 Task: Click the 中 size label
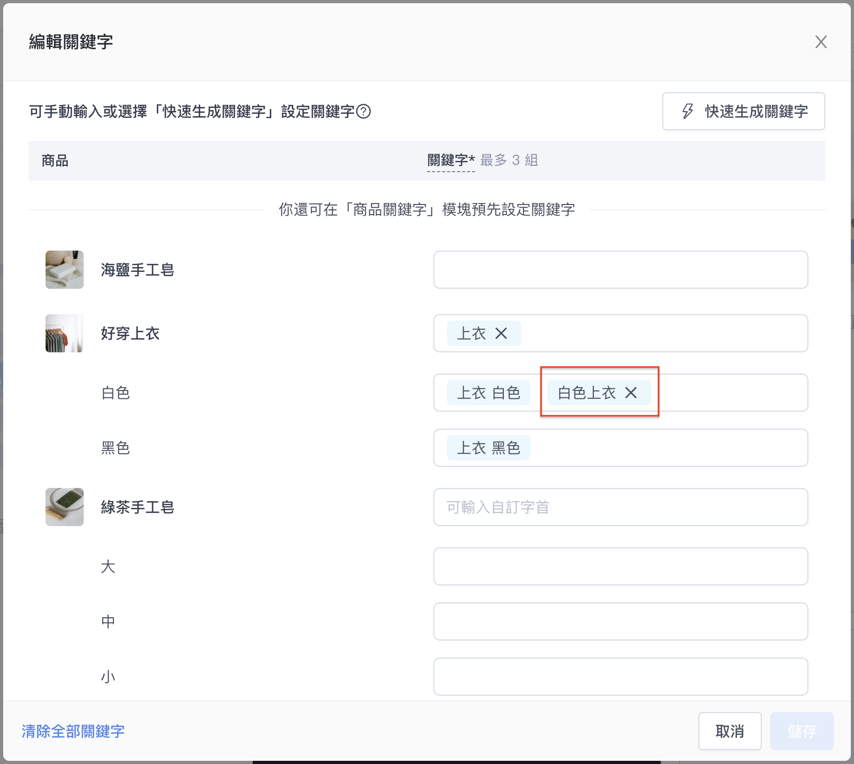[108, 621]
